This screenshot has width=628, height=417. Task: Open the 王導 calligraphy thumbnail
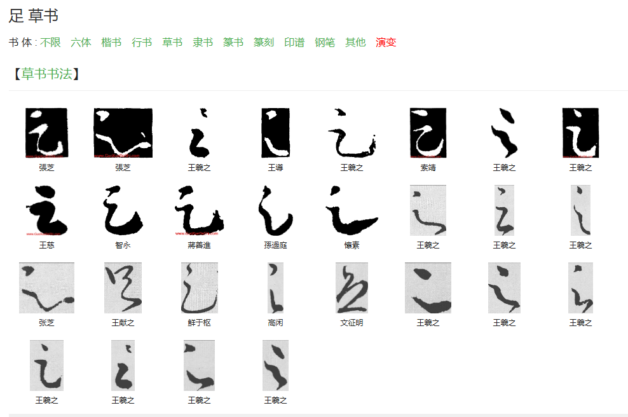pos(276,133)
